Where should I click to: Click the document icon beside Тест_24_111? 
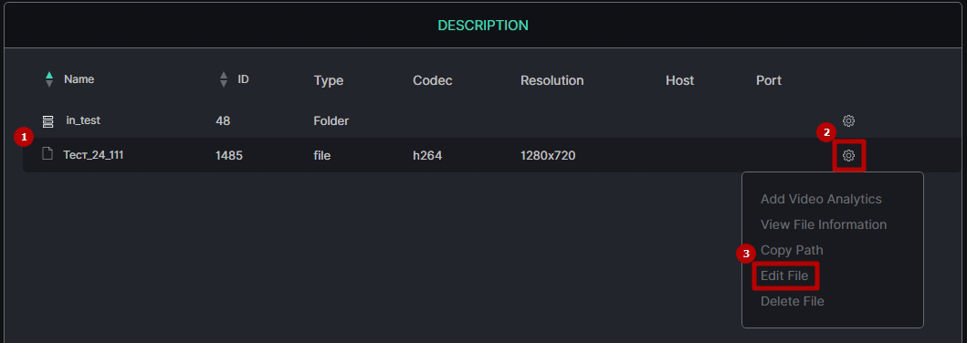(x=47, y=154)
